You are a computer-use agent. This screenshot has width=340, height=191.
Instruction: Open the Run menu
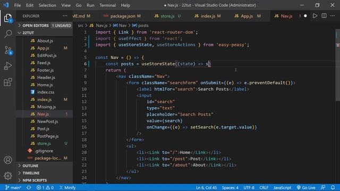(x=90, y=5)
